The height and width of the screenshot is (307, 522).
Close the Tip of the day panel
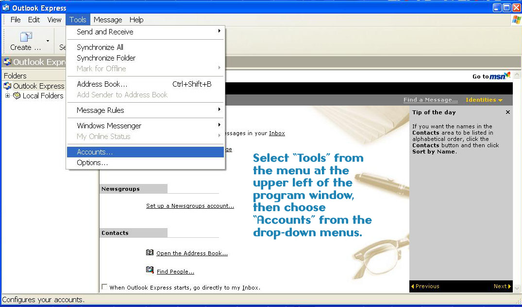(508, 112)
